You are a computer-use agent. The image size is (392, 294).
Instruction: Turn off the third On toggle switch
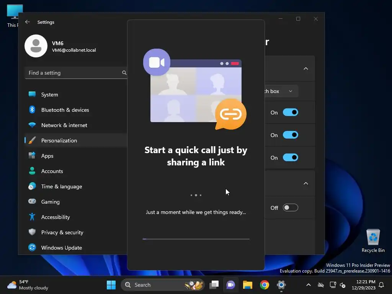point(290,157)
